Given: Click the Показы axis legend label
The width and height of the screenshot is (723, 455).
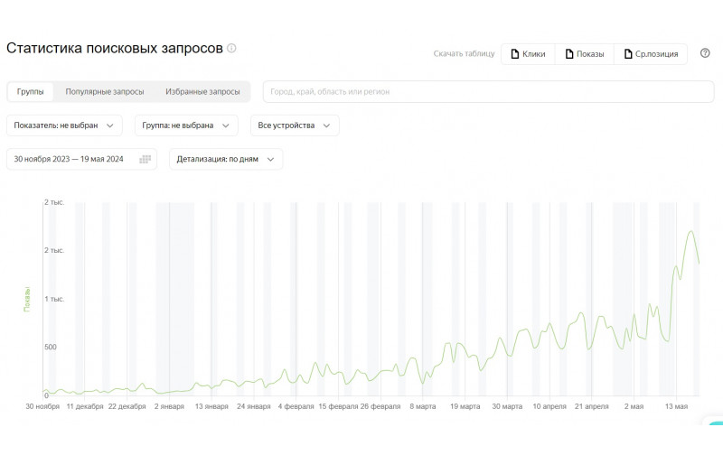Looking at the screenshot, I should pos(27,299).
